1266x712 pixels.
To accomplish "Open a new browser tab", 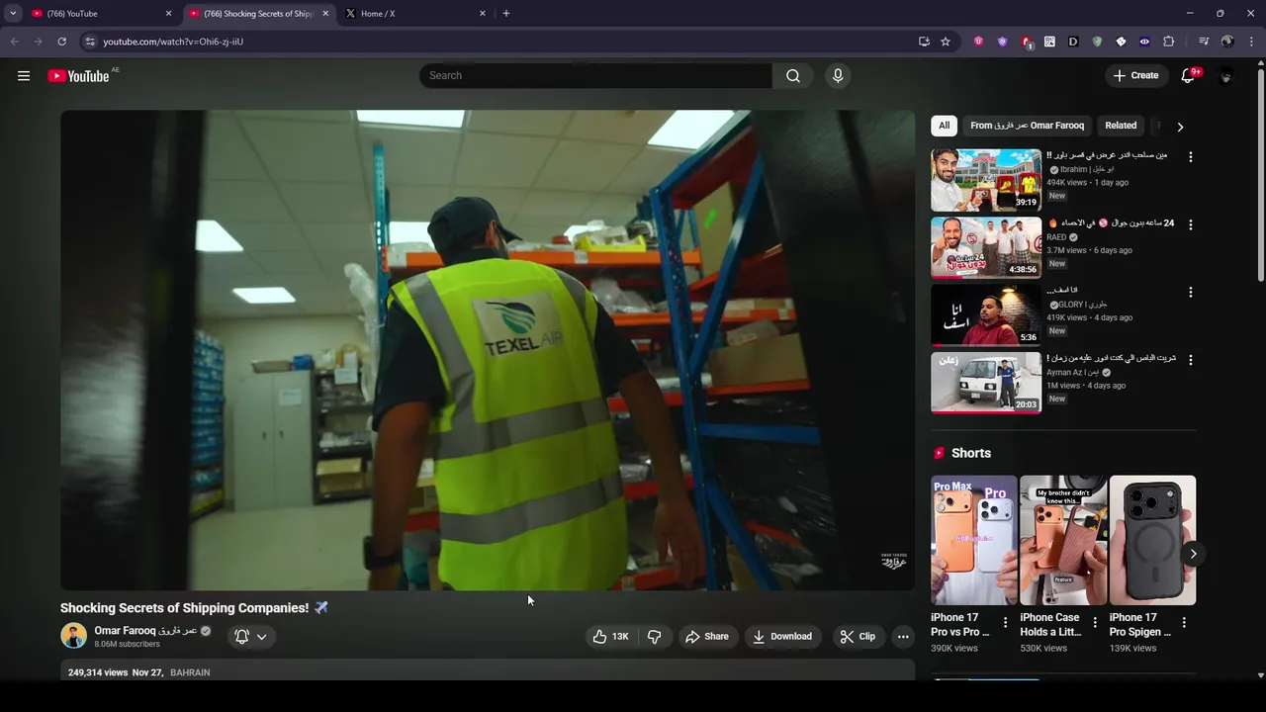I will point(506,14).
